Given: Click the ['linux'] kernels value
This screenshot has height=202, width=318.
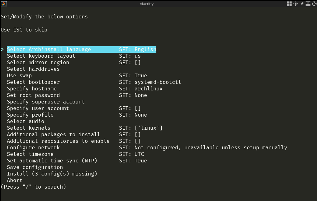Looking at the screenshot, I should click(149, 128).
